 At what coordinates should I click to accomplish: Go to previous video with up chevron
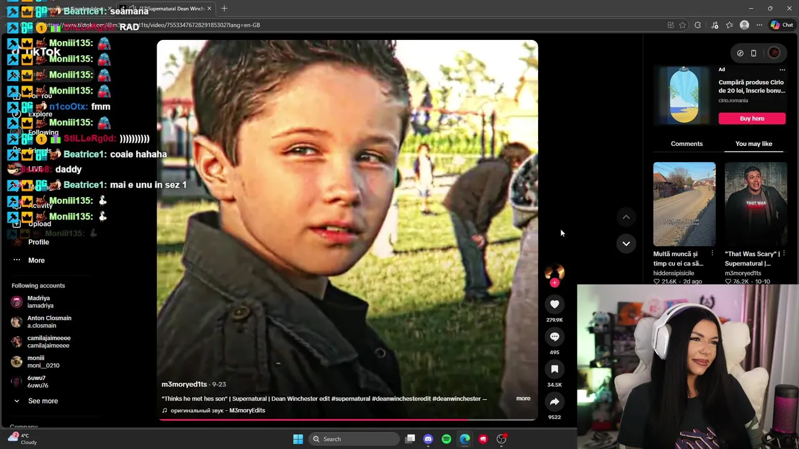coord(626,216)
